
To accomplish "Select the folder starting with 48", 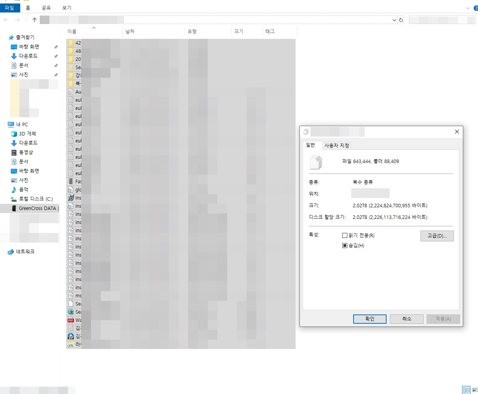I will [181, 51].
